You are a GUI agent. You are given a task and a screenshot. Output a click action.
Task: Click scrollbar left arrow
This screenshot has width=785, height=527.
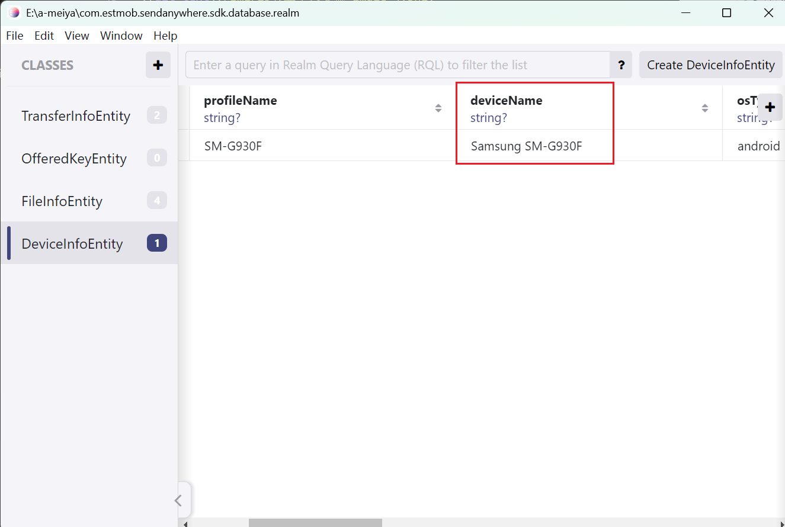(x=185, y=523)
